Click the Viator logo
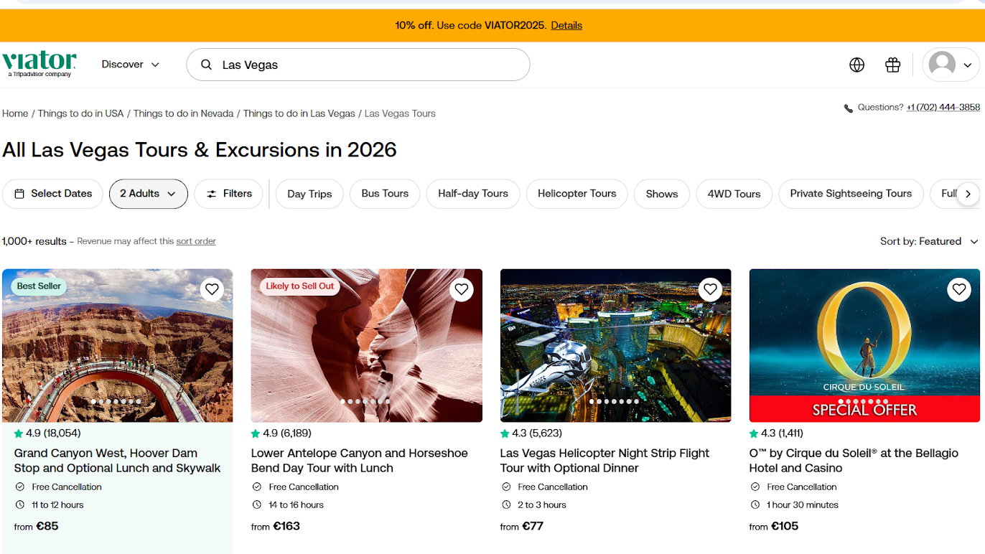Viewport: 985px width, 554px height. [x=39, y=63]
